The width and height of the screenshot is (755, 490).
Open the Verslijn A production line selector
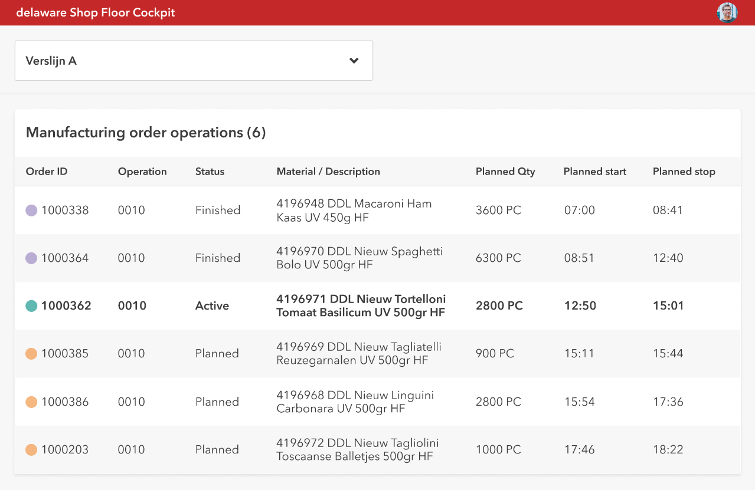[x=177, y=61]
